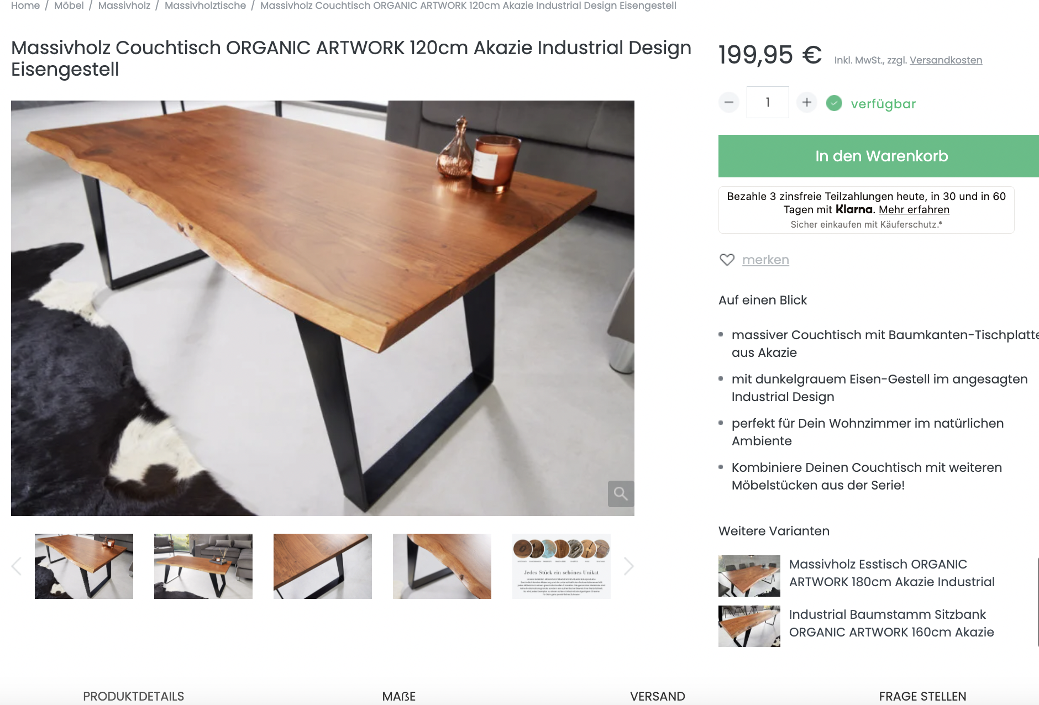Image resolution: width=1039 pixels, height=705 pixels.
Task: Click the merken wishlist link
Action: 765,260
